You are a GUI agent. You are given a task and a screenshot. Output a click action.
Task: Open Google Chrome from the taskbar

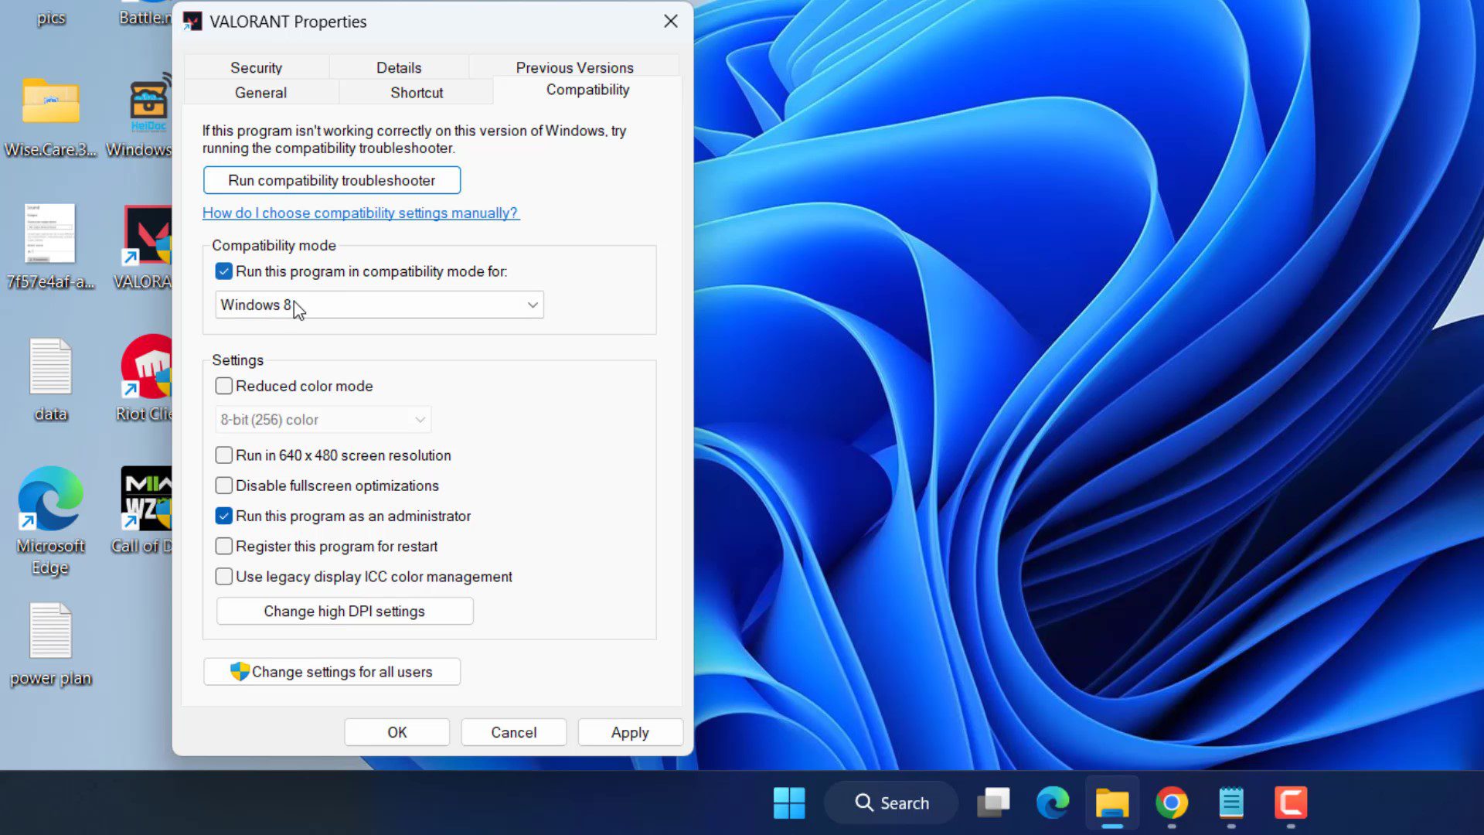click(x=1172, y=803)
